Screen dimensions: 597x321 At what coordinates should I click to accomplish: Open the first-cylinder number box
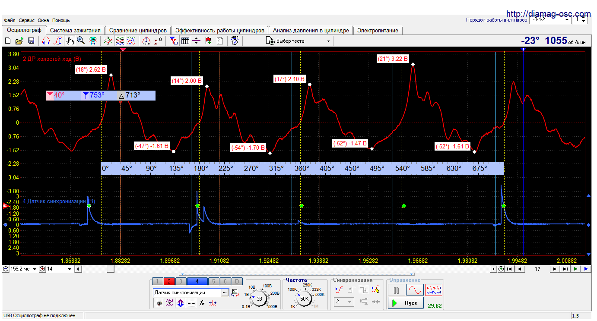point(580,20)
